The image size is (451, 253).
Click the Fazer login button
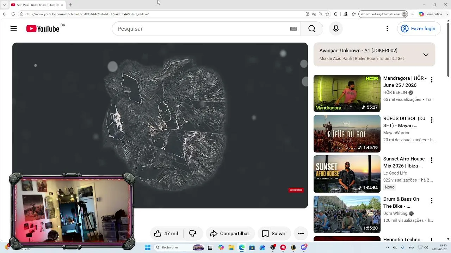[x=419, y=29]
